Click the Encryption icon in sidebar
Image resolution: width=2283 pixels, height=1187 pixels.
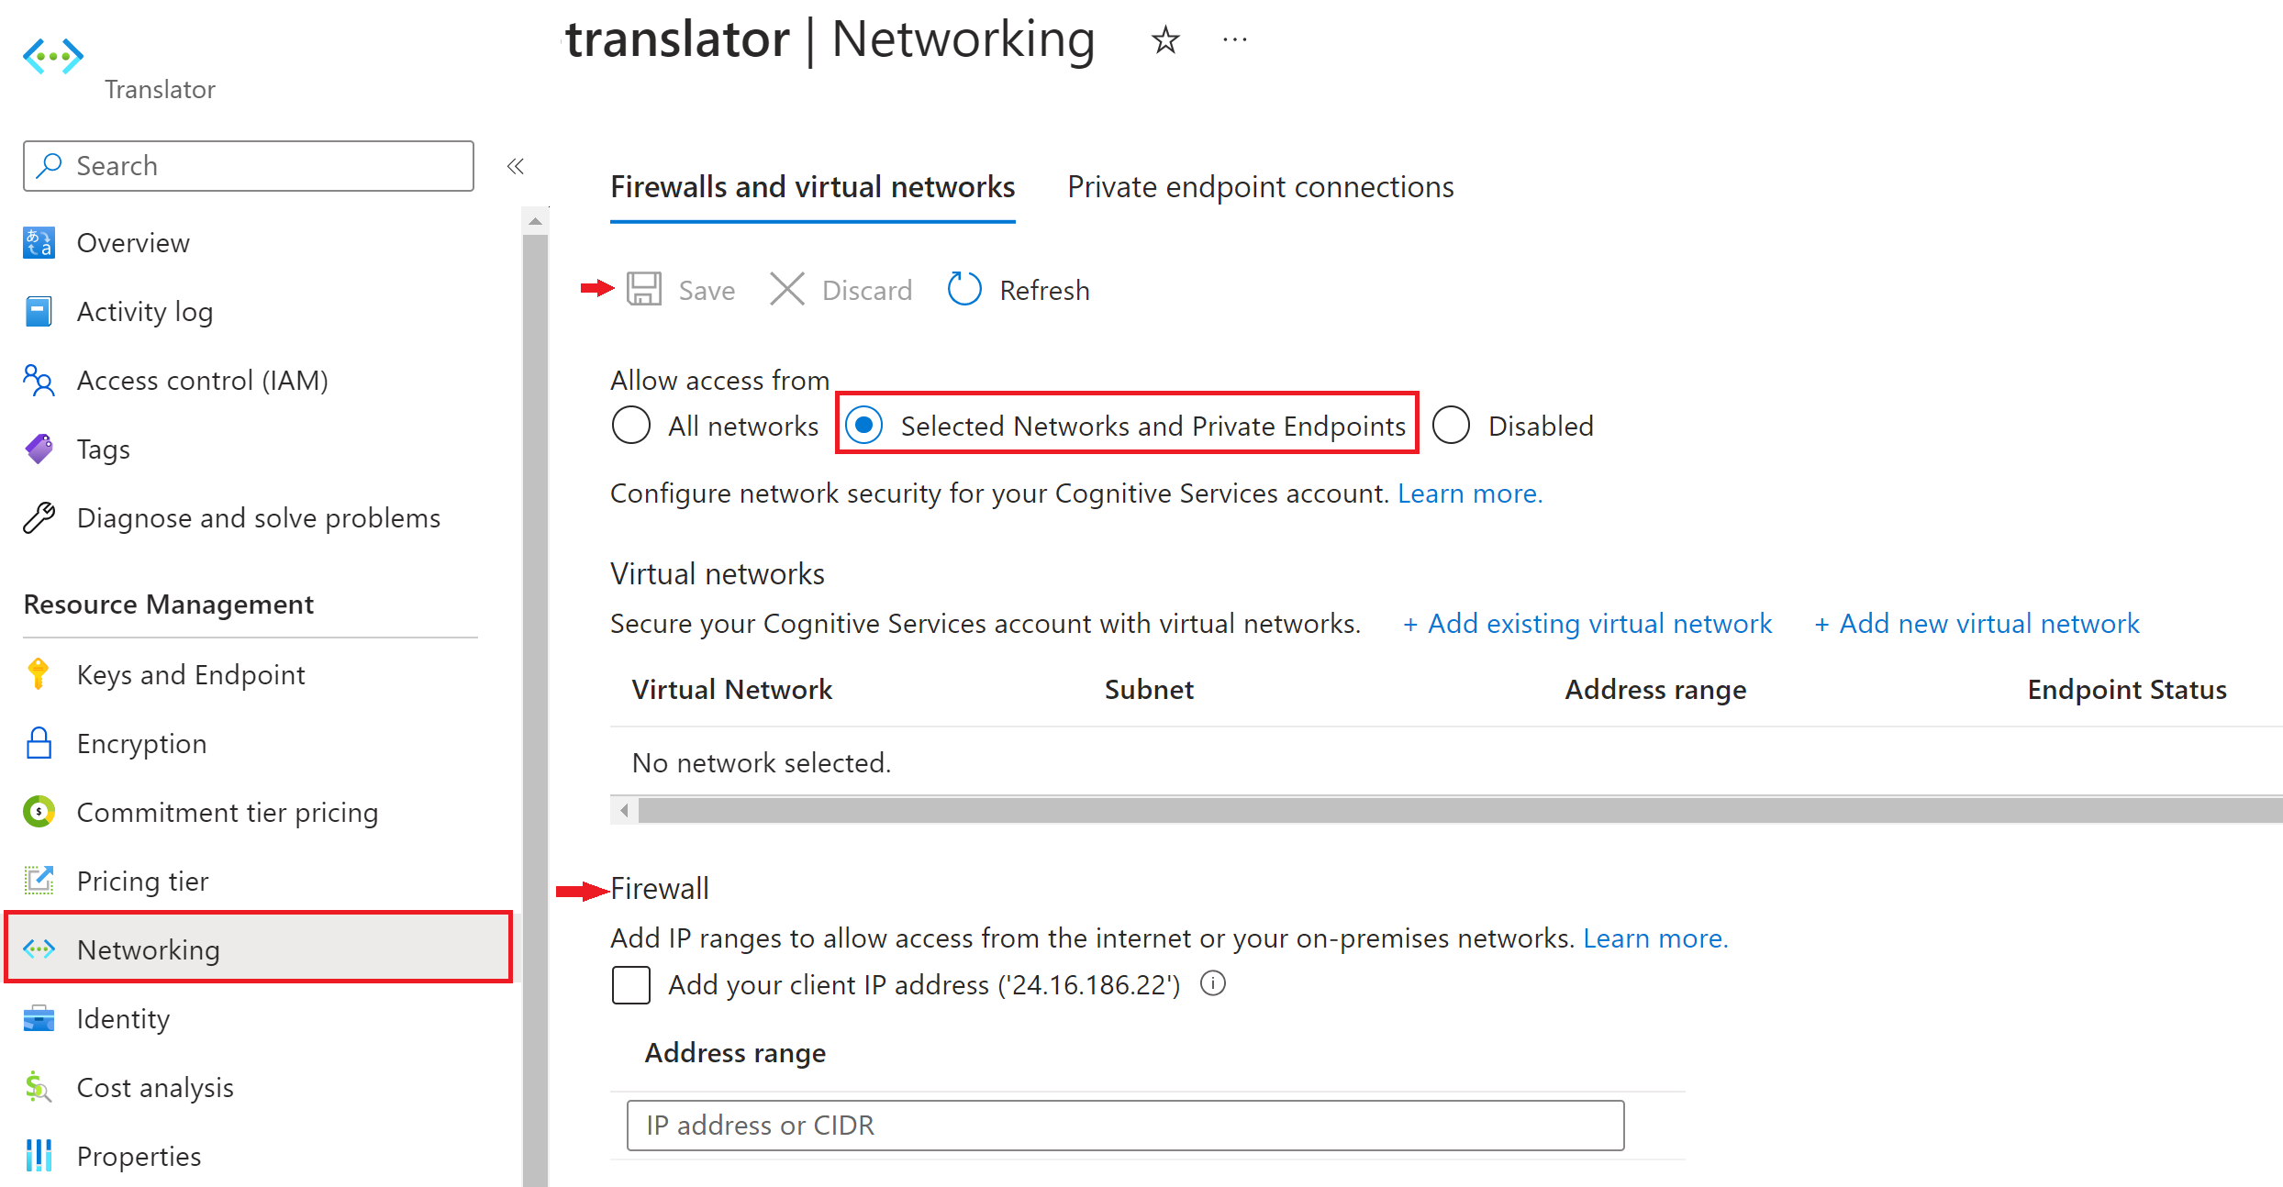[x=40, y=743]
